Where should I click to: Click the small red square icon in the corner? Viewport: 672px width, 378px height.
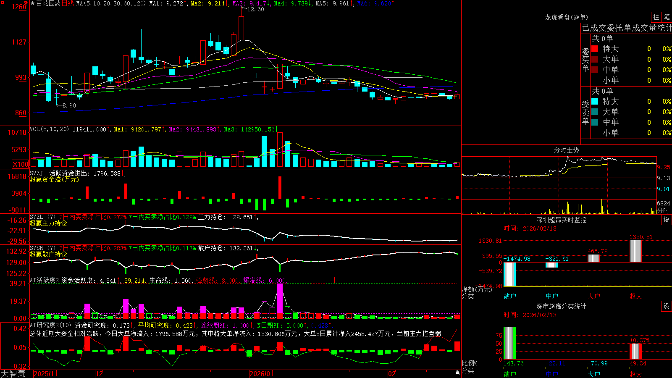(2, 2)
